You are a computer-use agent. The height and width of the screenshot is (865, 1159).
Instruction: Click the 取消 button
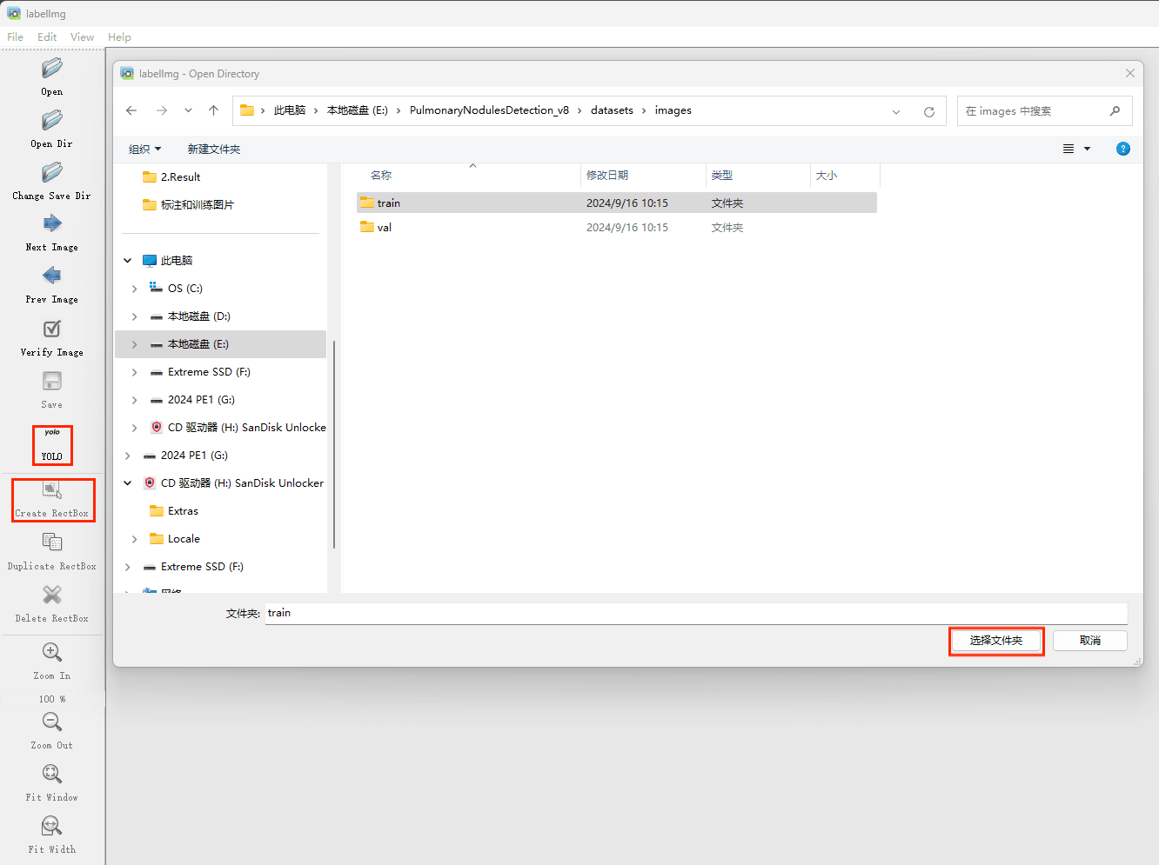click(x=1090, y=641)
